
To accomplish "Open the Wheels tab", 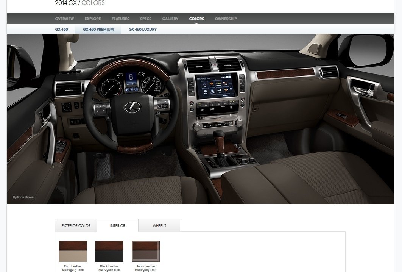I will (x=159, y=225).
